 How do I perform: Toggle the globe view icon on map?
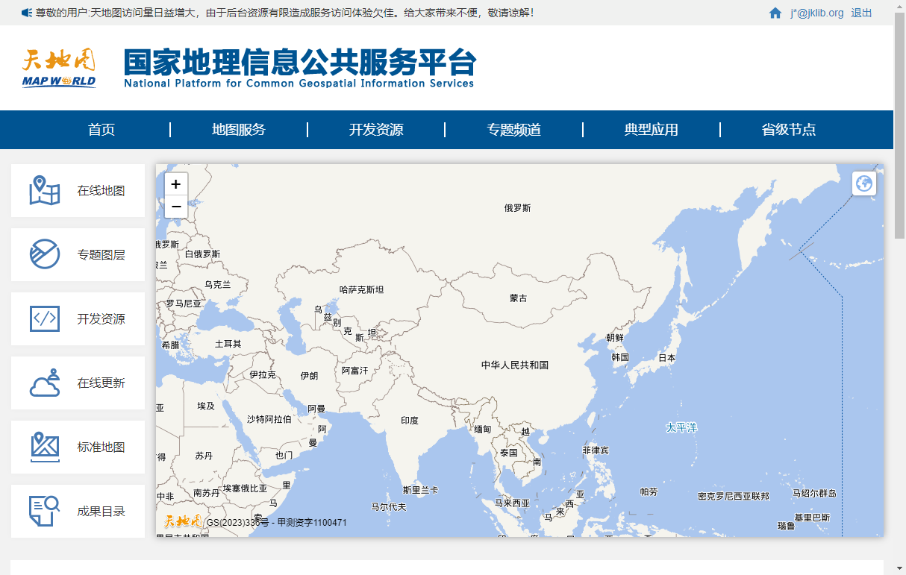coord(864,183)
